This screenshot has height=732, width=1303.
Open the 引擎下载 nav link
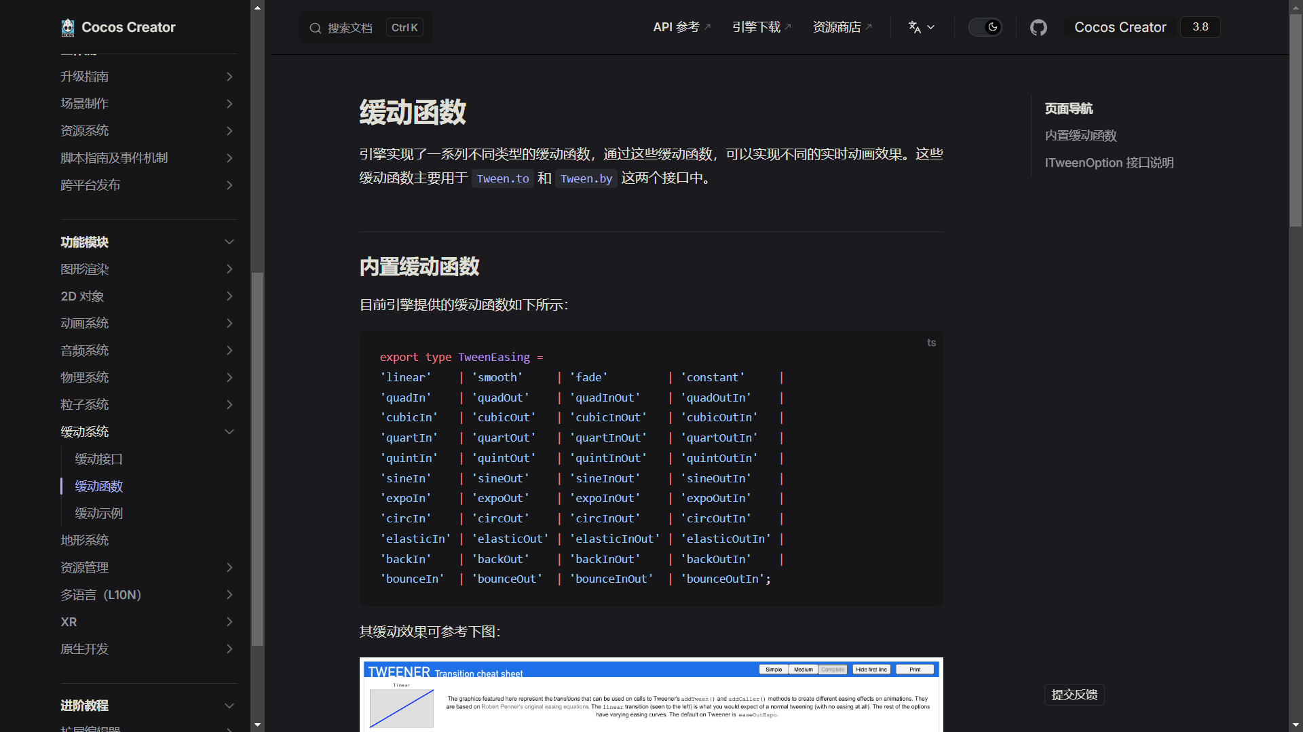[761, 27]
